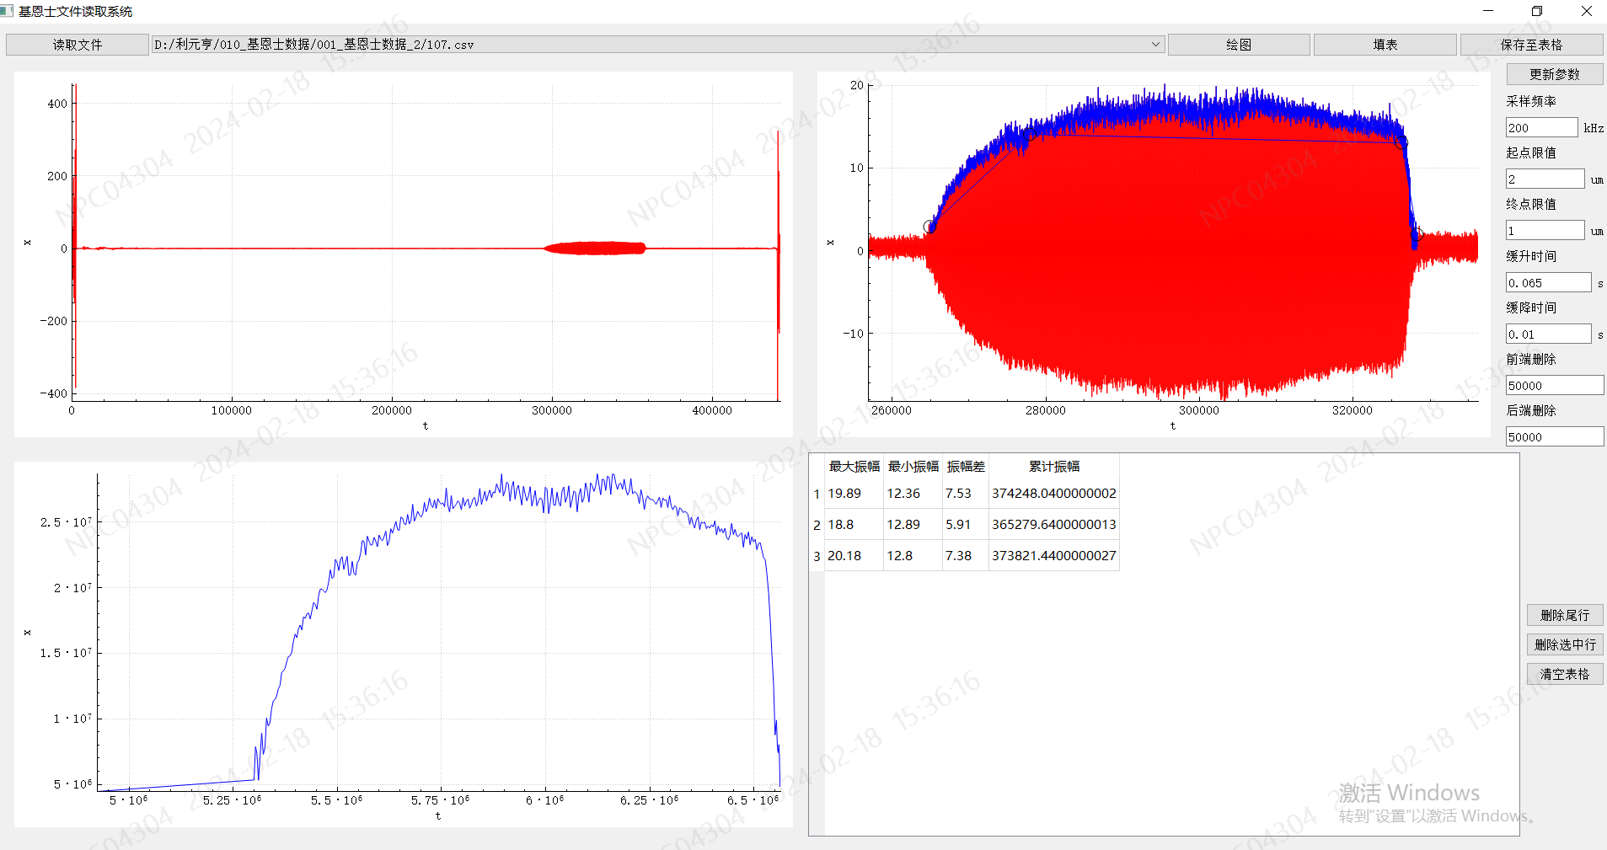The height and width of the screenshot is (850, 1607).
Task: Select row 2 header in table
Action: coord(817,525)
